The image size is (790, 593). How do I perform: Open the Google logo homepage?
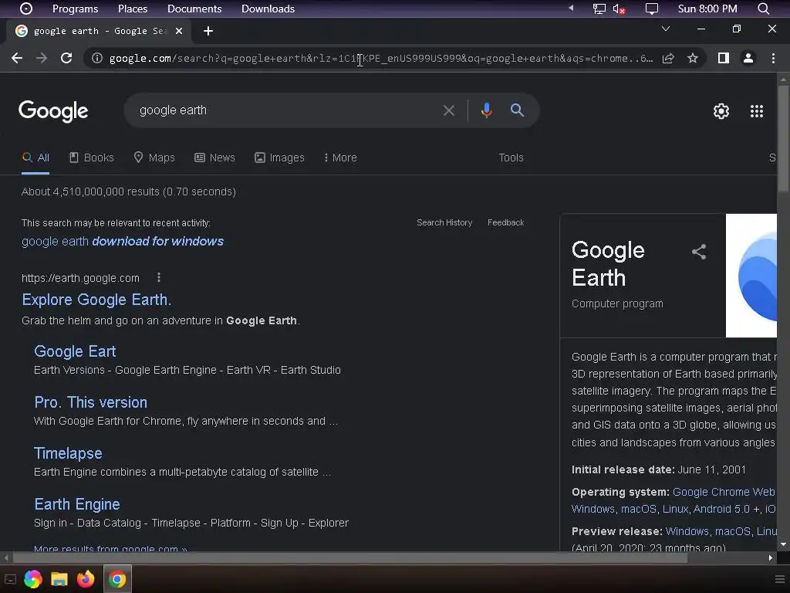pyautogui.click(x=53, y=111)
